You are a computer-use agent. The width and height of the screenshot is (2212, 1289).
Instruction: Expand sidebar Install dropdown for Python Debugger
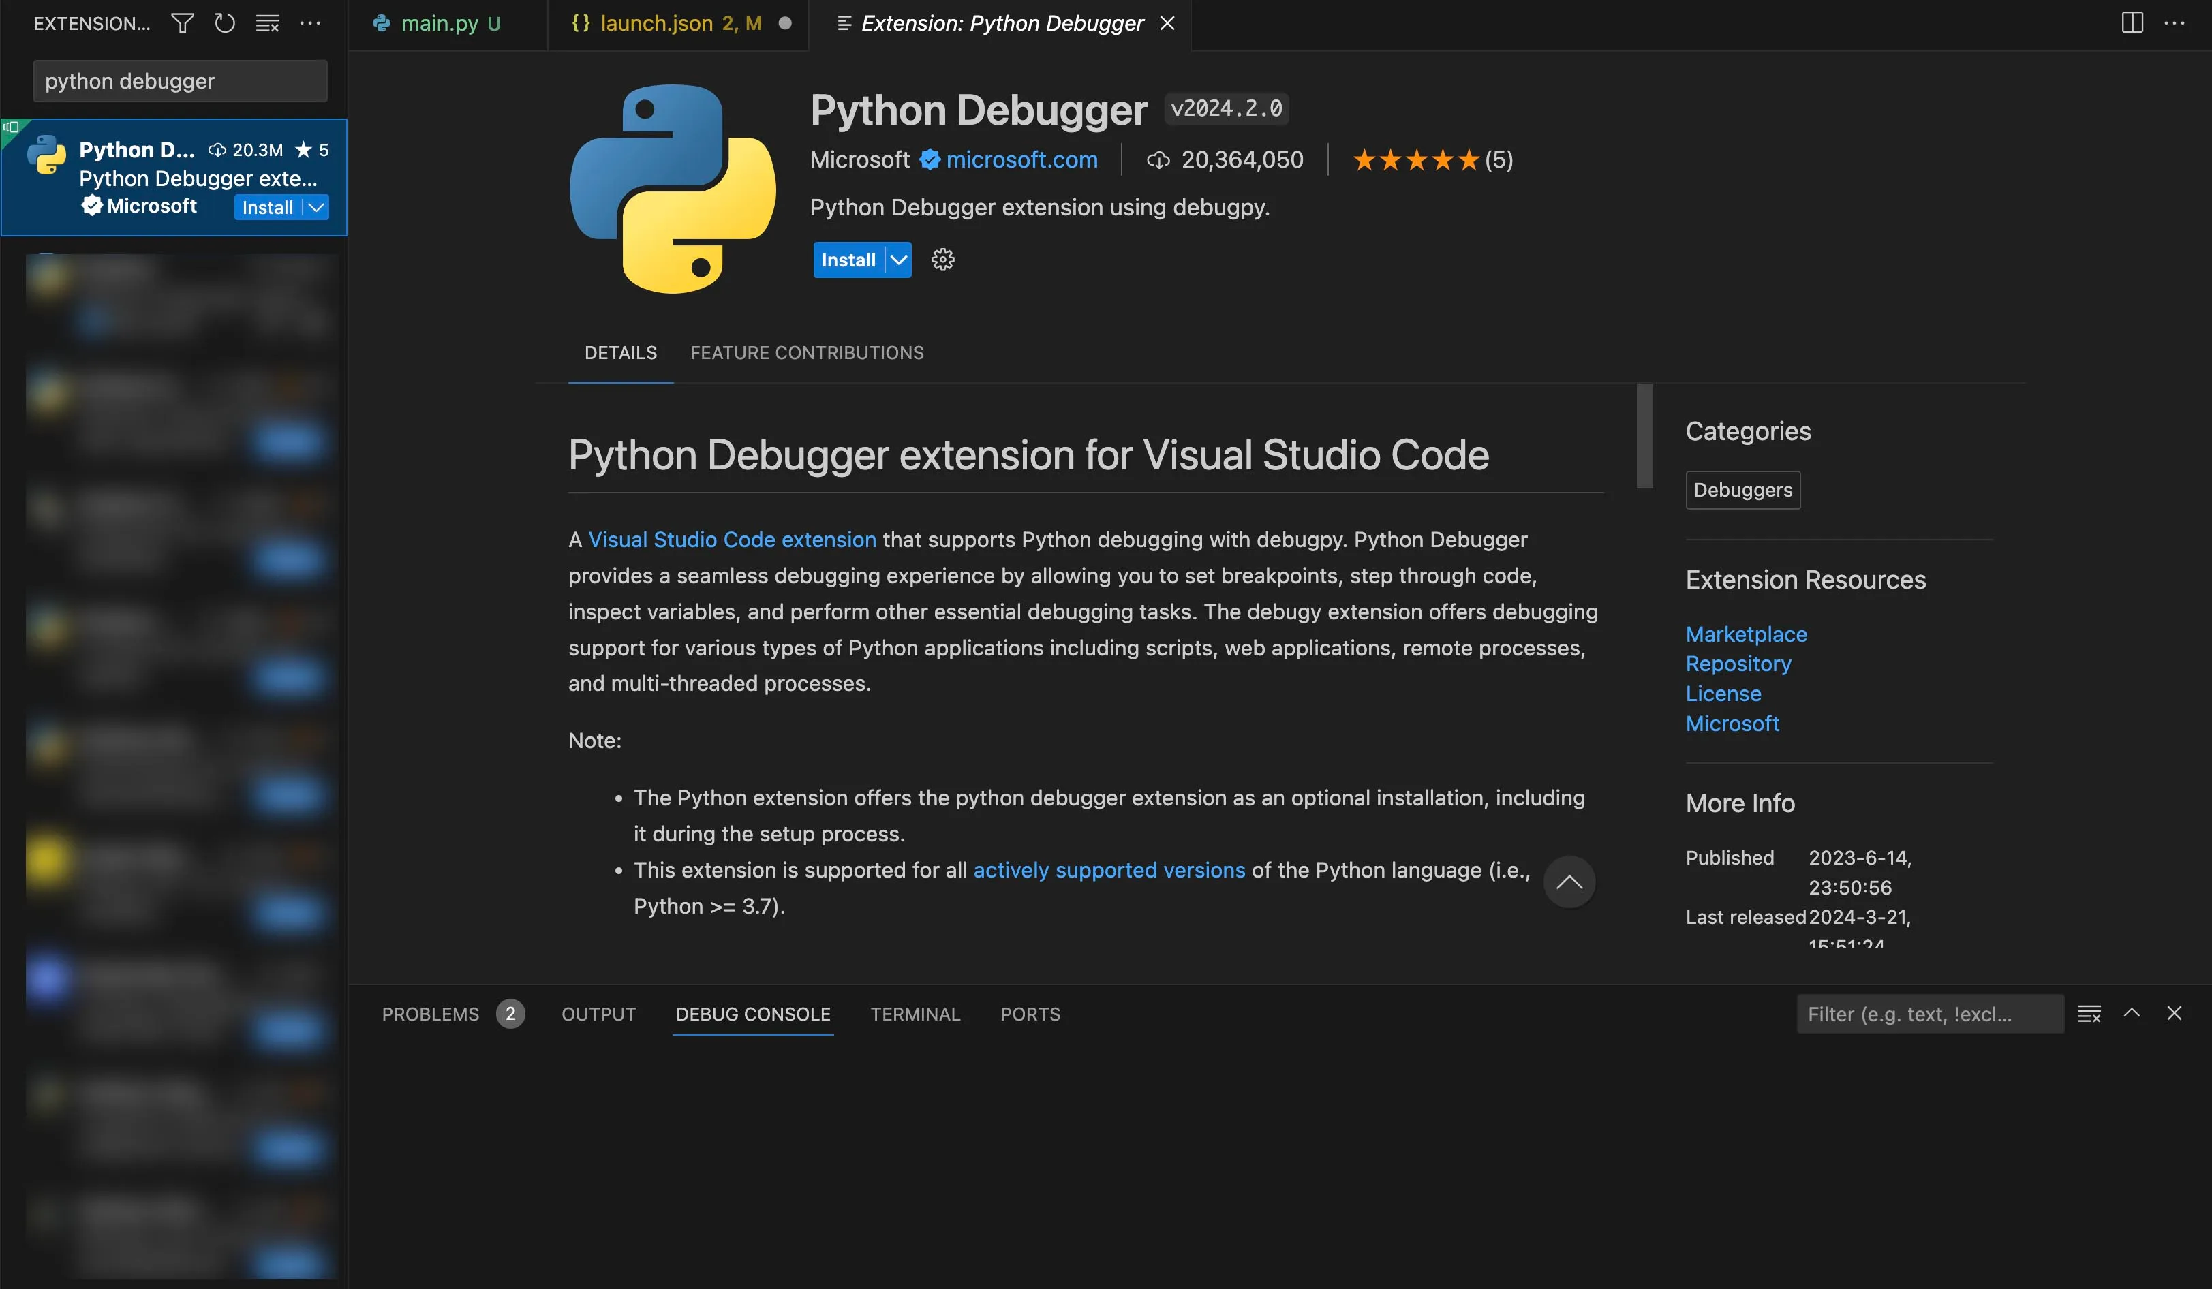coord(316,207)
